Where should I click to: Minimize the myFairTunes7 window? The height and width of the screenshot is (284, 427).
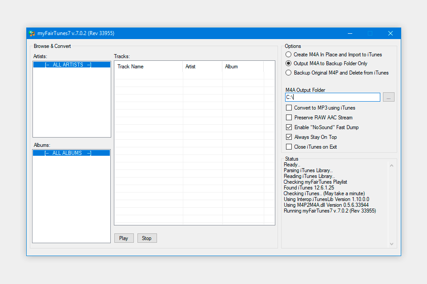click(x=349, y=33)
